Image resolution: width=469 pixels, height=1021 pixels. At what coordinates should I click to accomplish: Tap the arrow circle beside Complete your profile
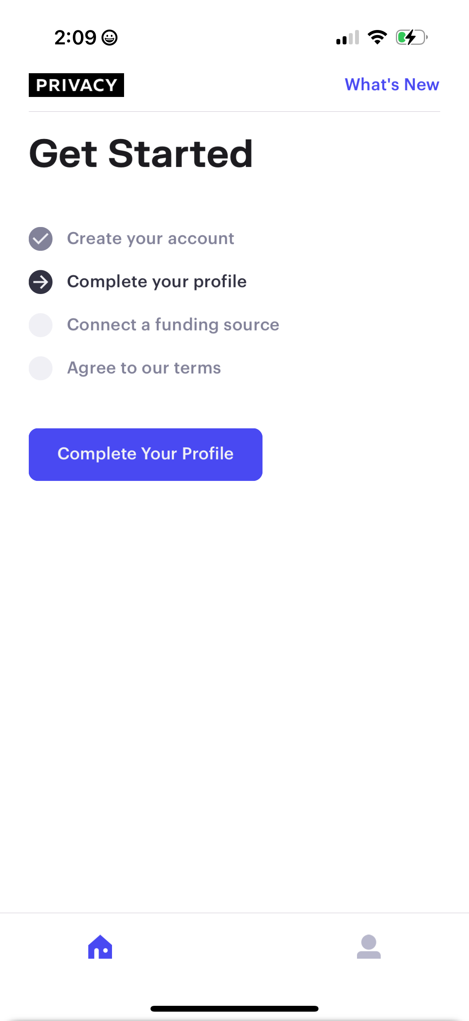click(40, 282)
